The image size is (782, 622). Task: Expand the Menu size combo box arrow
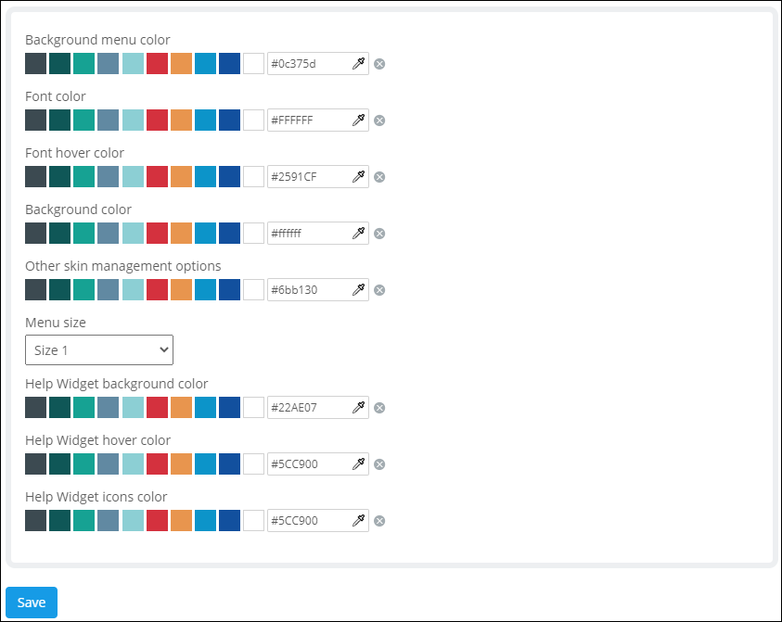click(163, 349)
